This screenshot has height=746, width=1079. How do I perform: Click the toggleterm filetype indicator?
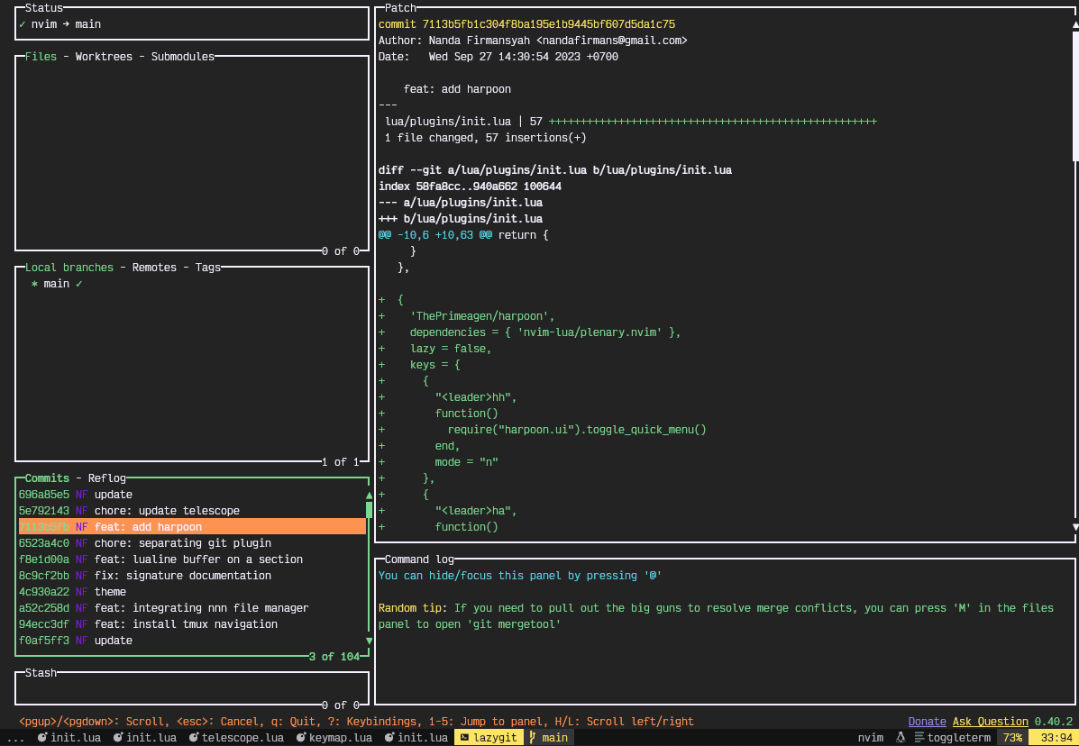[953, 738]
